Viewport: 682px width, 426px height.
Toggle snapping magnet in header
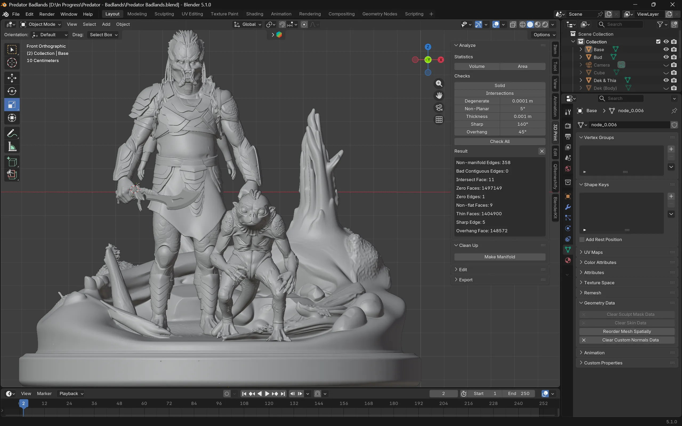pos(282,25)
